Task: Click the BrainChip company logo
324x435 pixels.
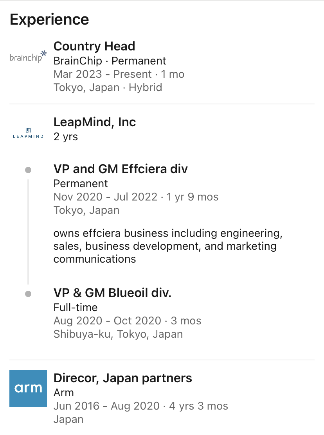Action: 28,57
